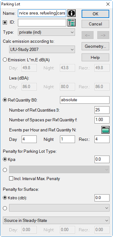The image size is (113, 237).
Task: Click the Number of Ref.Quantities B field
Action: [x=102, y=110]
